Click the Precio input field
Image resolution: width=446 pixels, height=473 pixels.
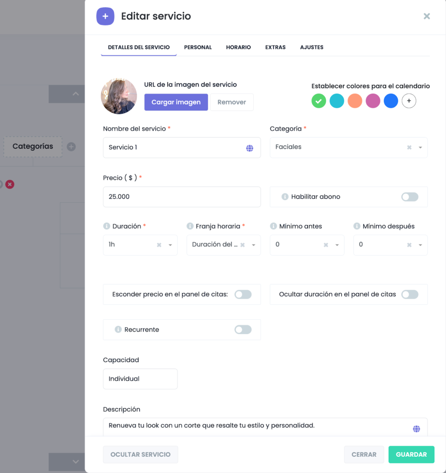tap(182, 197)
